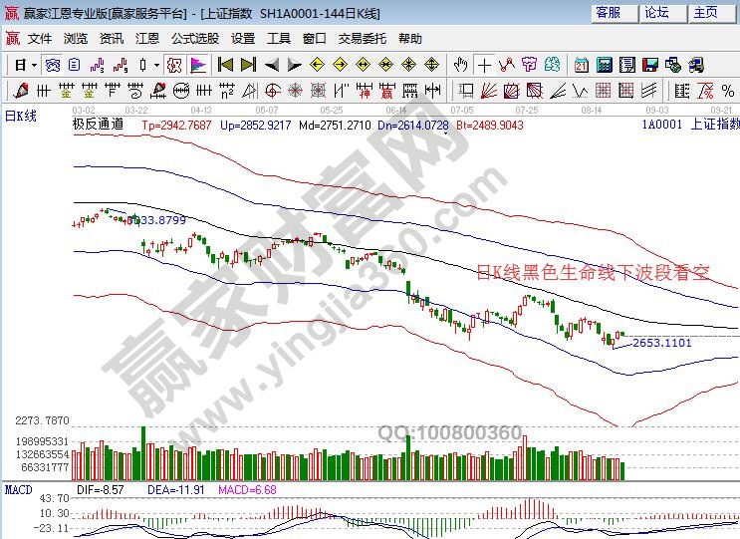
Task: Jump to first record with skip-back arrow
Action: [x=225, y=65]
